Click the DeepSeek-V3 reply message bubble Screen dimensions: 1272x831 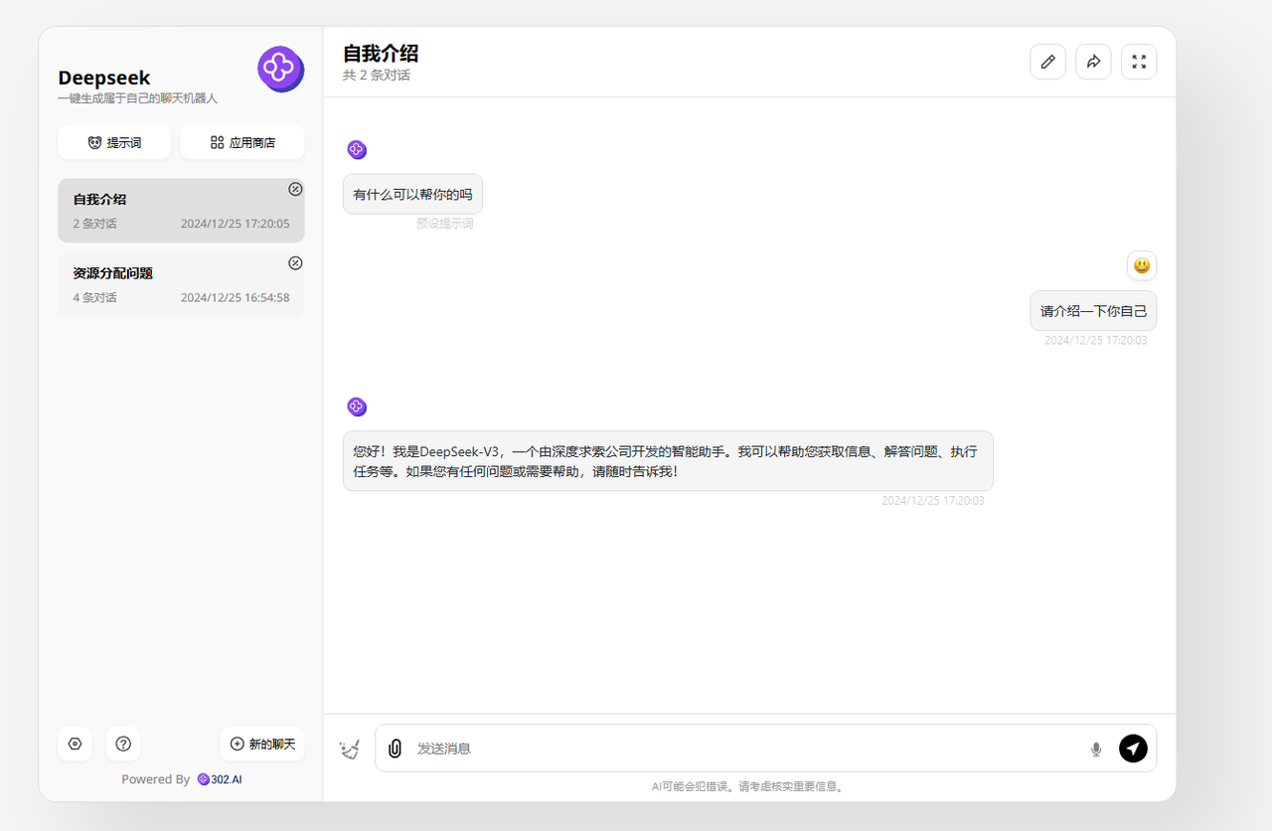click(x=668, y=461)
